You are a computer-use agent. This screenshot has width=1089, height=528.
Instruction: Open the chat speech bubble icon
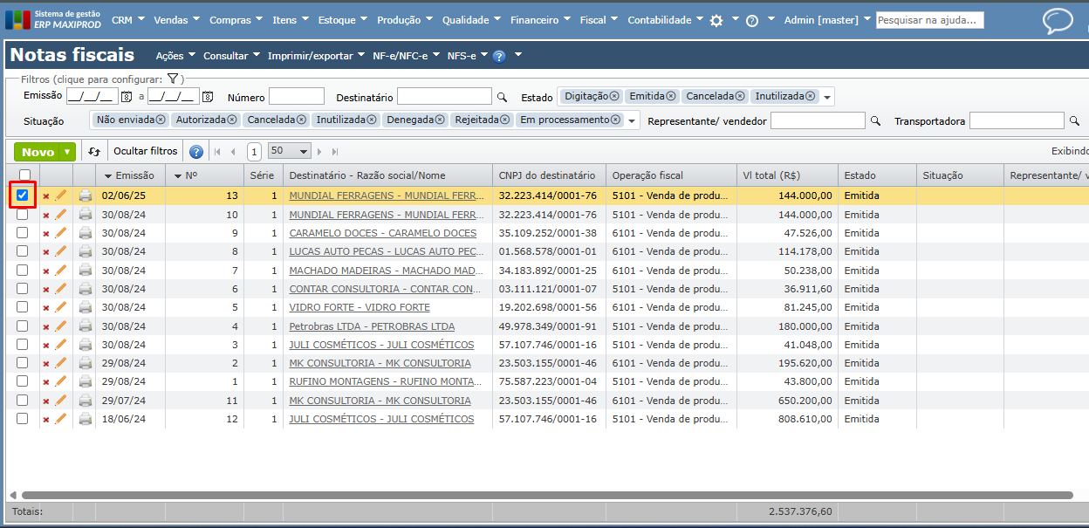(1058, 21)
